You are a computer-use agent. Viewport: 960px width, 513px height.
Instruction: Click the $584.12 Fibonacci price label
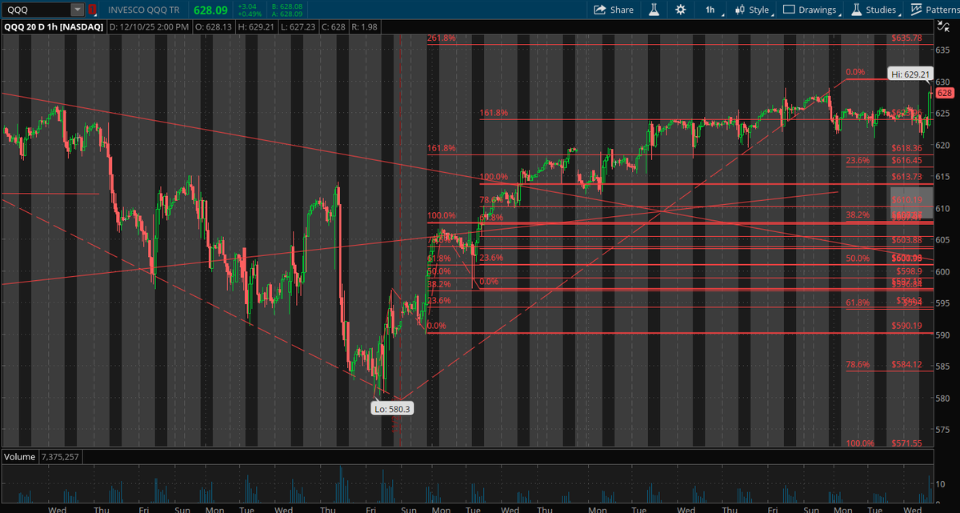907,363
